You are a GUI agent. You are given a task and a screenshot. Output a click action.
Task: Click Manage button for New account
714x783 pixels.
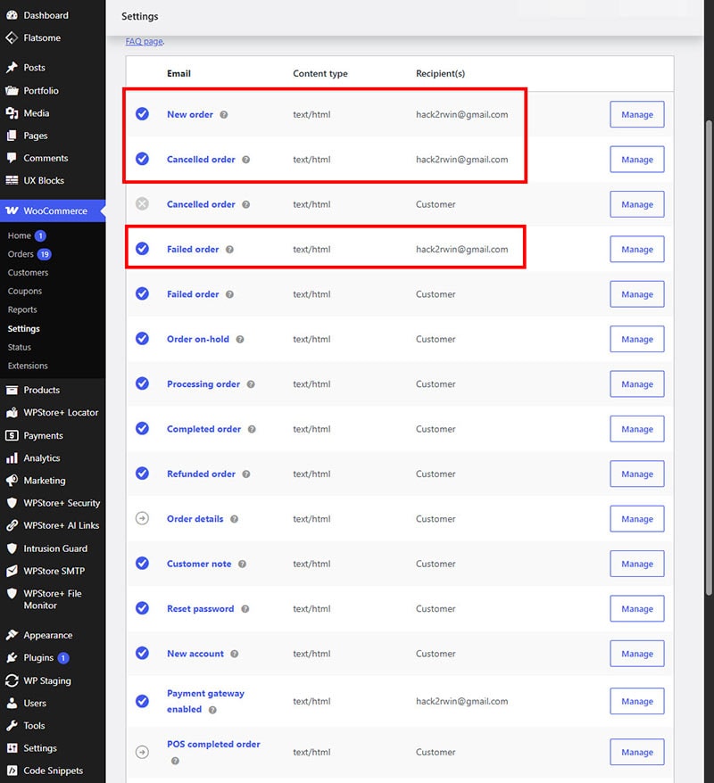click(637, 654)
